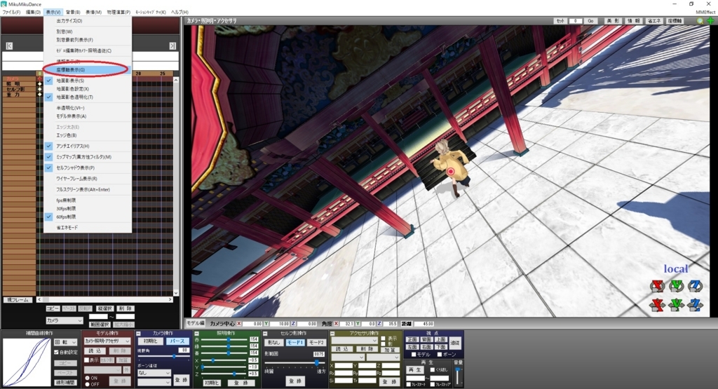Click the 音量 volume slider

click(457, 375)
